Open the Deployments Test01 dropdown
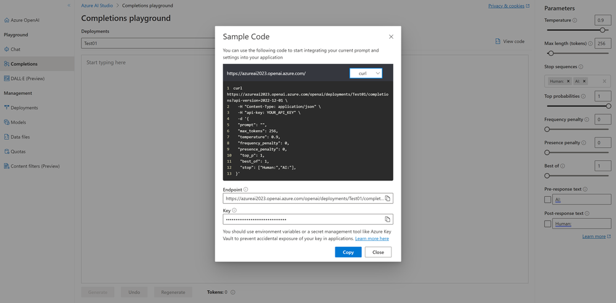 tap(148, 44)
